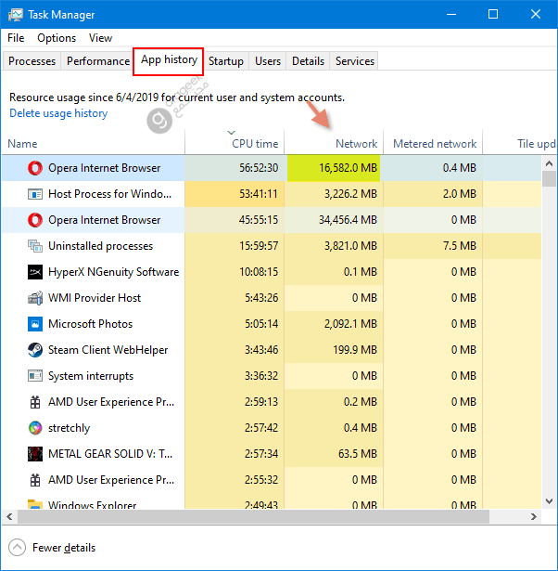Click the 10:08:15 CPU time cell
Image resolution: width=558 pixels, height=571 pixels.
235,272
